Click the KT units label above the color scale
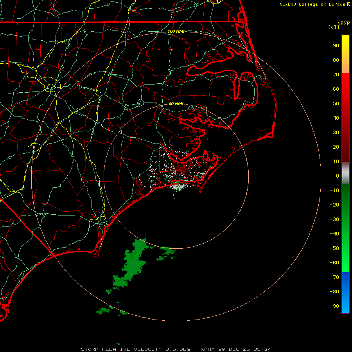The width and height of the screenshot is (352, 352). (334, 27)
